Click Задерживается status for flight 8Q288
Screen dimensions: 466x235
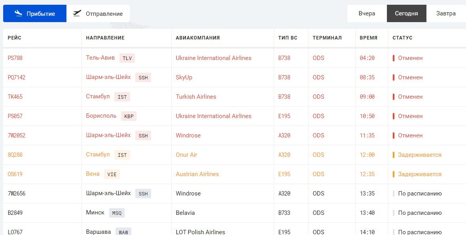tap(420, 155)
